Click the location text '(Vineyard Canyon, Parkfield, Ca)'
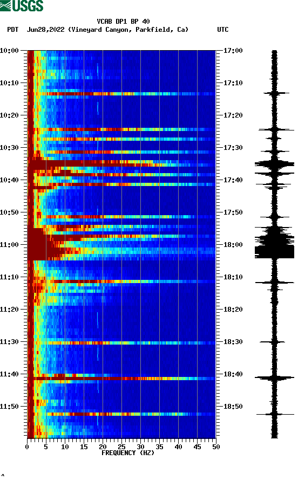The image size is (298, 481). coord(128,30)
